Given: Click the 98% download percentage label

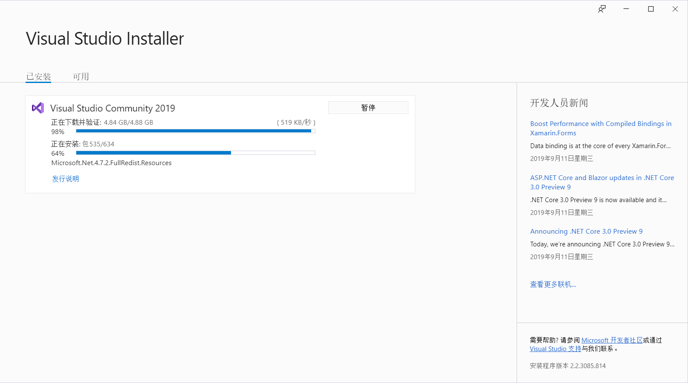Looking at the screenshot, I should coord(58,131).
